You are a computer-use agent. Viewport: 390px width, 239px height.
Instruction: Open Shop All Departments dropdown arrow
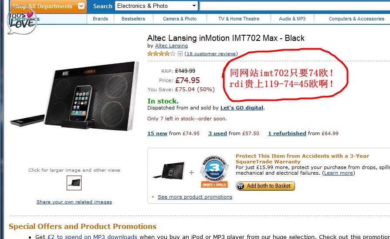pos(81,6)
